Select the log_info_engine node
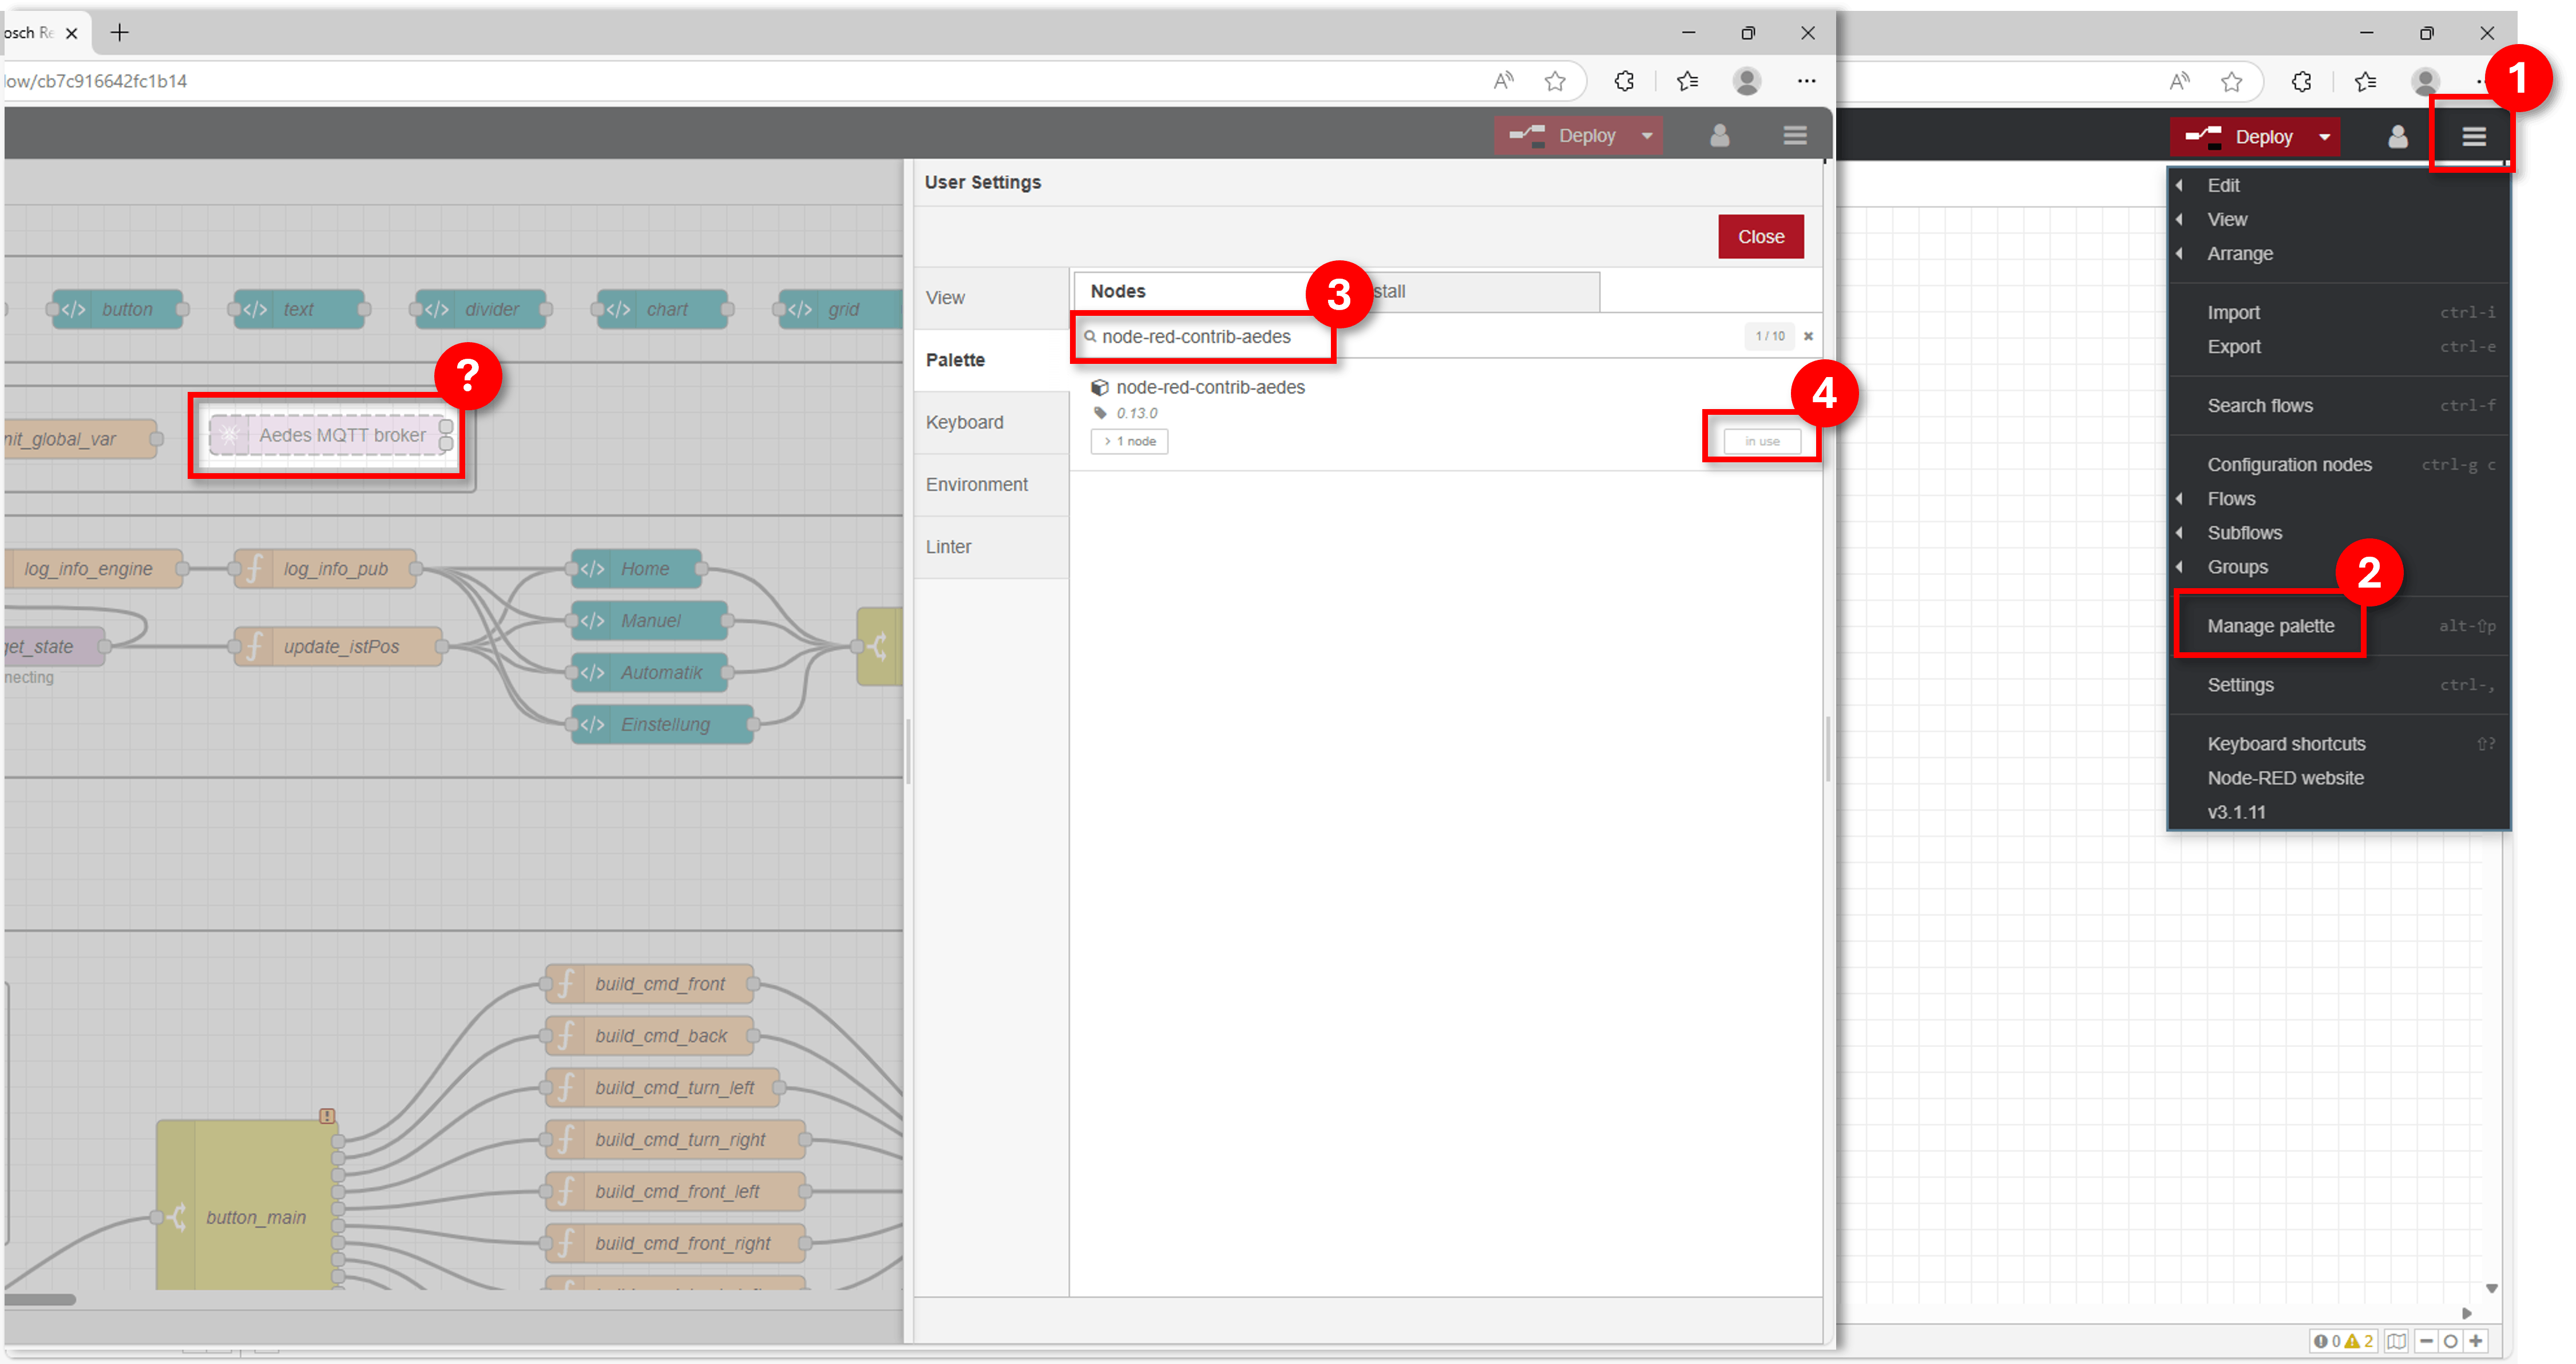The height and width of the screenshot is (1364, 2576). coord(94,568)
